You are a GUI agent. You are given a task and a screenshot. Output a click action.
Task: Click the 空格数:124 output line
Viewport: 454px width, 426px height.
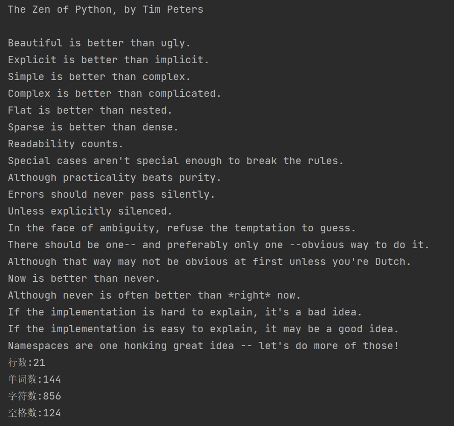(34, 413)
